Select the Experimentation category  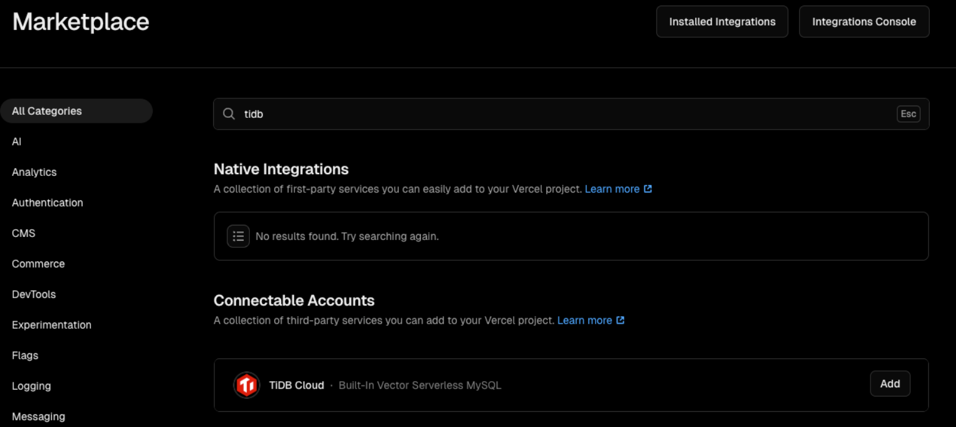pos(52,325)
